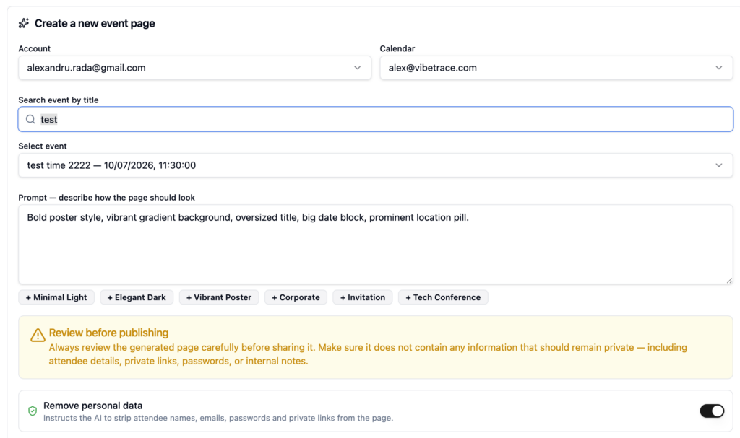Click the 'Select event' label

[43, 146]
